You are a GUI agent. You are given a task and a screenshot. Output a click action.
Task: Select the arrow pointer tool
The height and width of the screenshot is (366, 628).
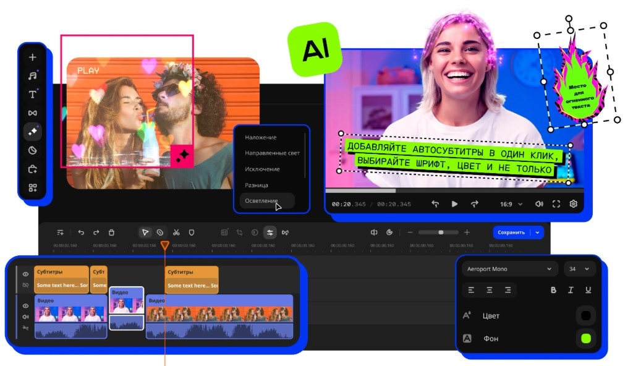(x=145, y=232)
